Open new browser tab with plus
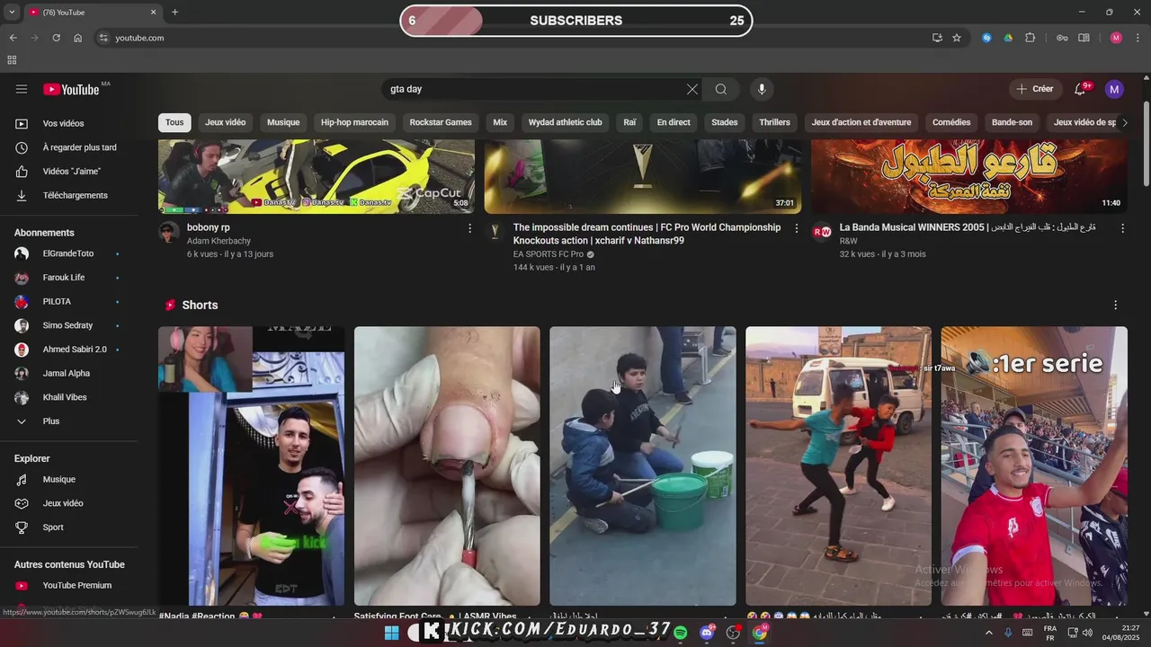 pyautogui.click(x=174, y=13)
